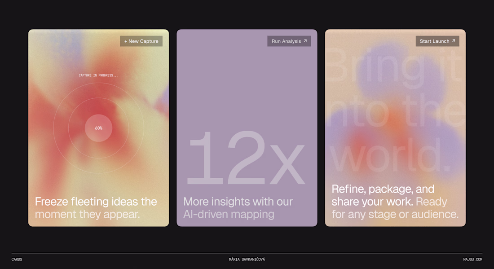Click the arrow icon beside Start Launch
Viewport: 494px width, 269px height.
pos(454,41)
